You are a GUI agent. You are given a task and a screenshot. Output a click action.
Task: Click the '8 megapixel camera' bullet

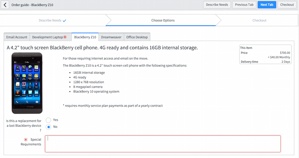pyautogui.click(x=88, y=87)
